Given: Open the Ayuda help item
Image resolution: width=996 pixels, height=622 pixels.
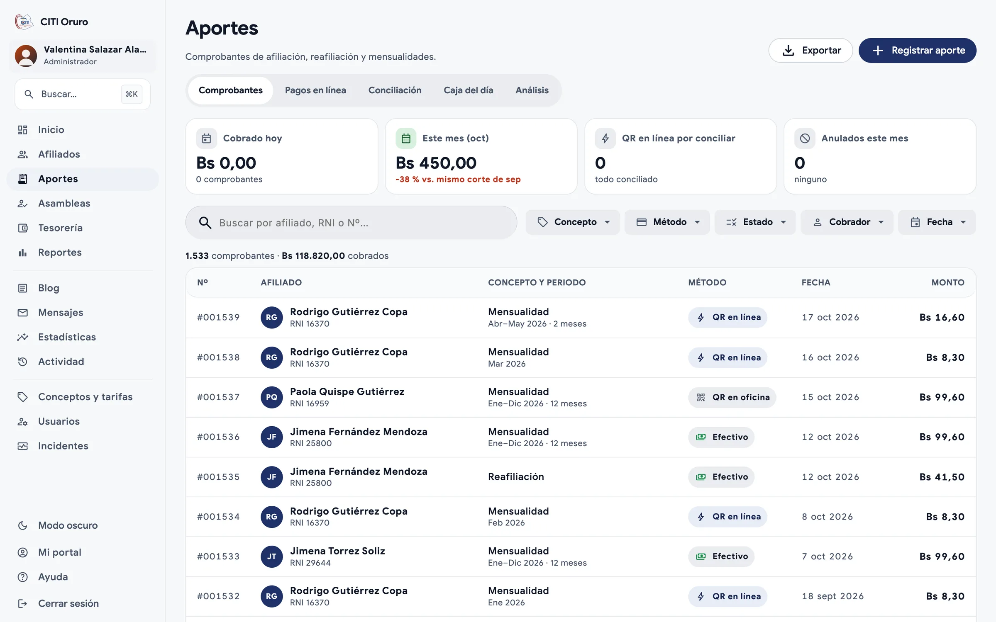Looking at the screenshot, I should pyautogui.click(x=82, y=577).
